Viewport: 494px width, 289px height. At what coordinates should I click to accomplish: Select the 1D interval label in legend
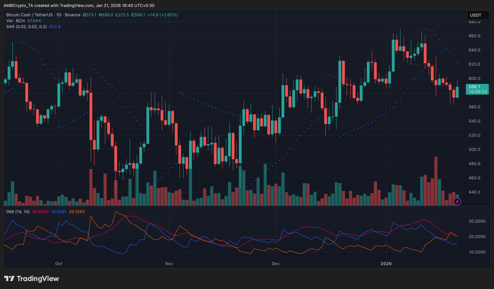59,15
